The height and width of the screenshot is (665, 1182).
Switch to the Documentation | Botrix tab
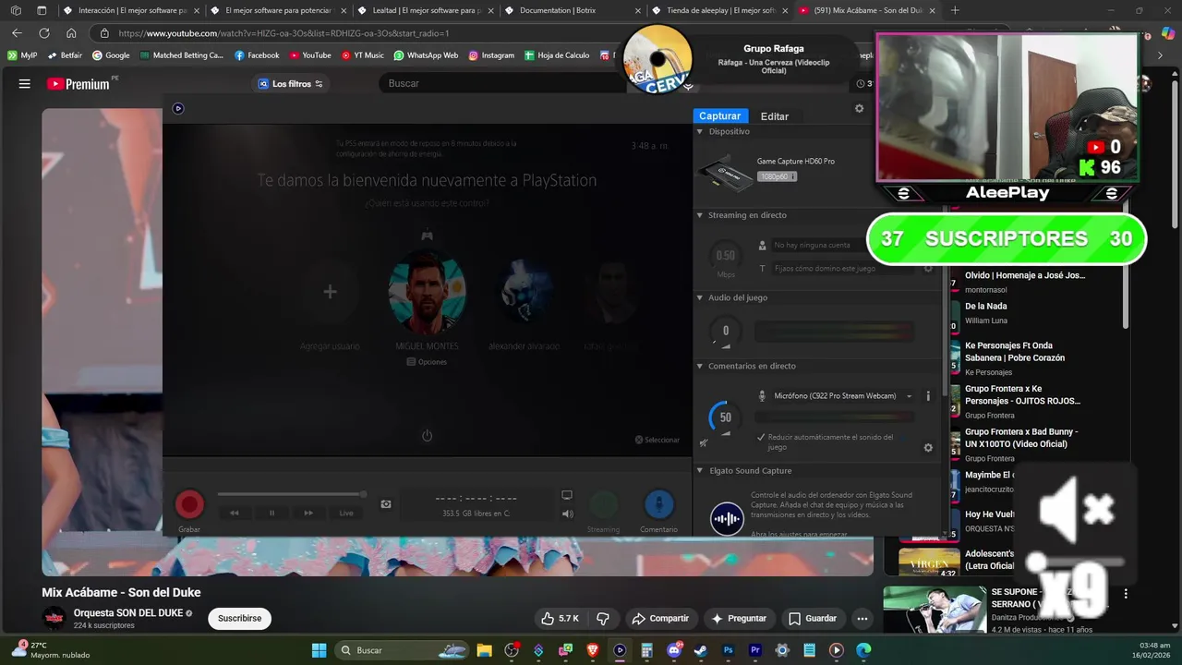point(573,10)
